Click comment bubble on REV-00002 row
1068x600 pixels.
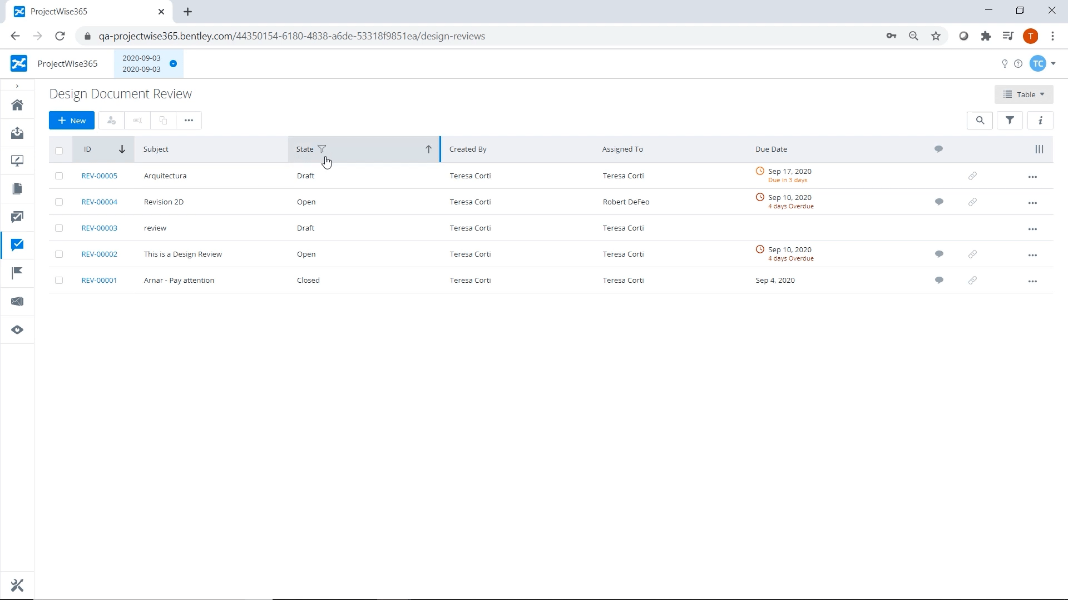point(939,254)
